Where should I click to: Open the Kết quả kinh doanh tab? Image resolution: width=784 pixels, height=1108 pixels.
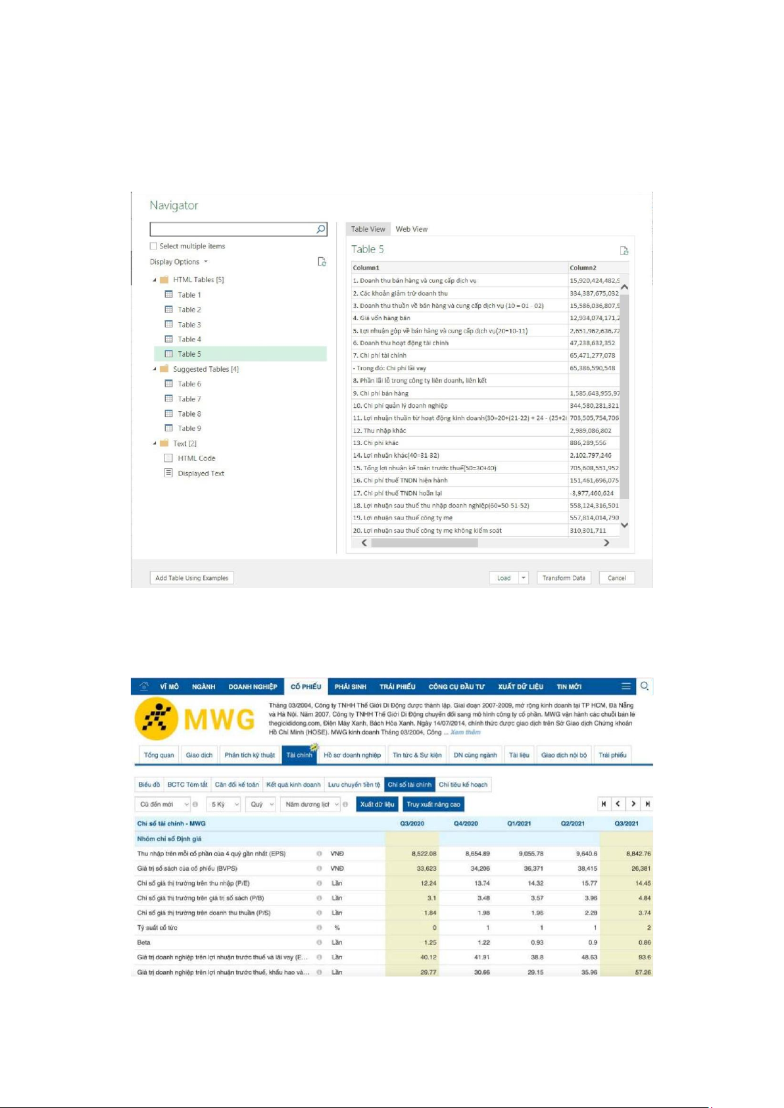click(x=293, y=784)
